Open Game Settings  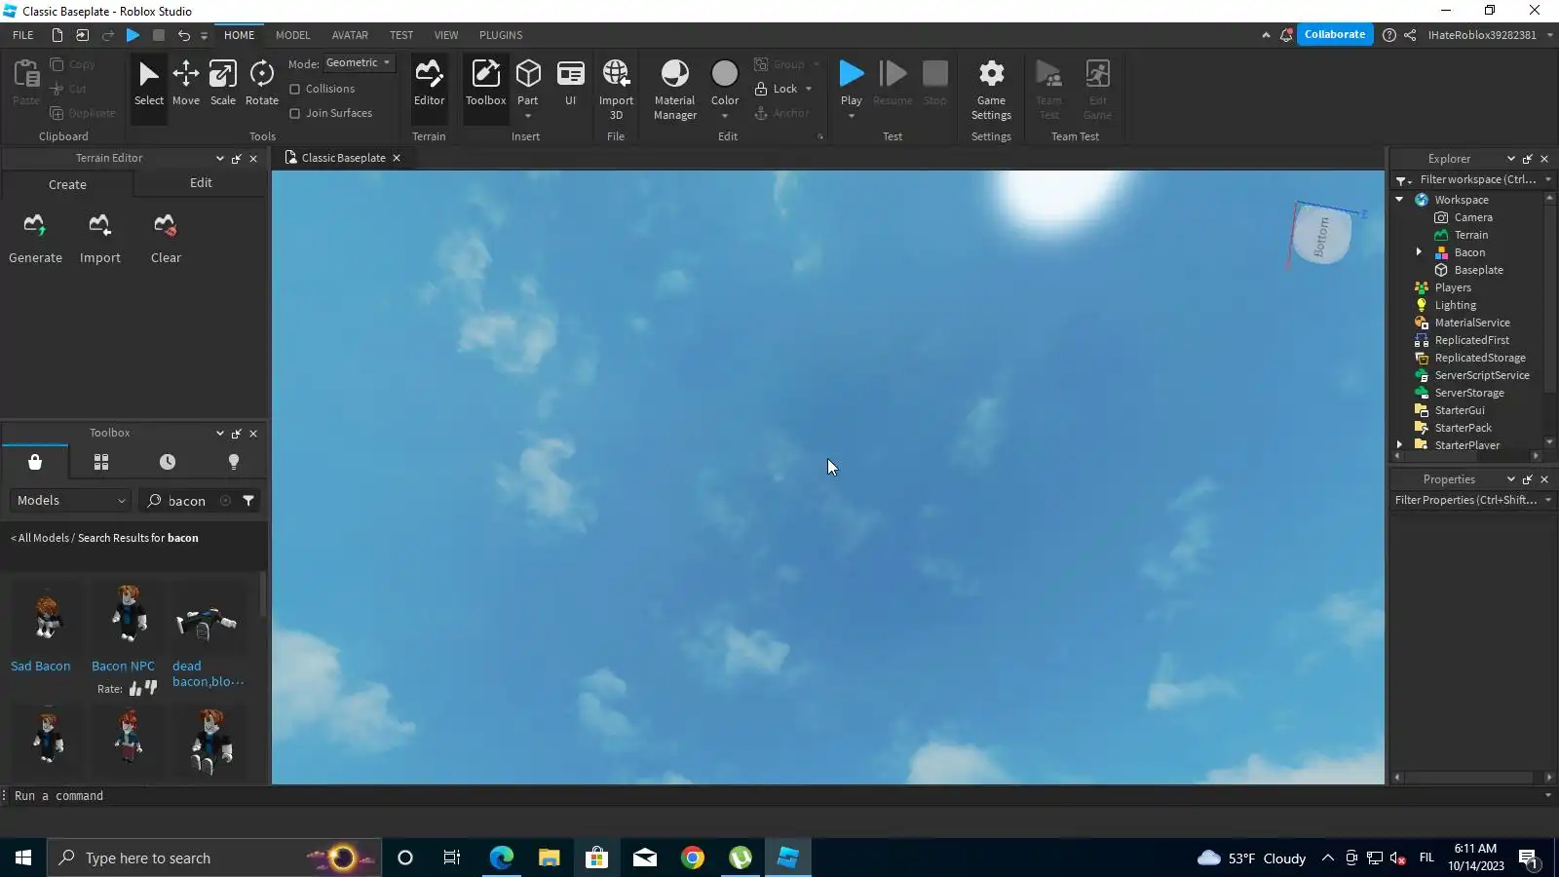coord(991,89)
